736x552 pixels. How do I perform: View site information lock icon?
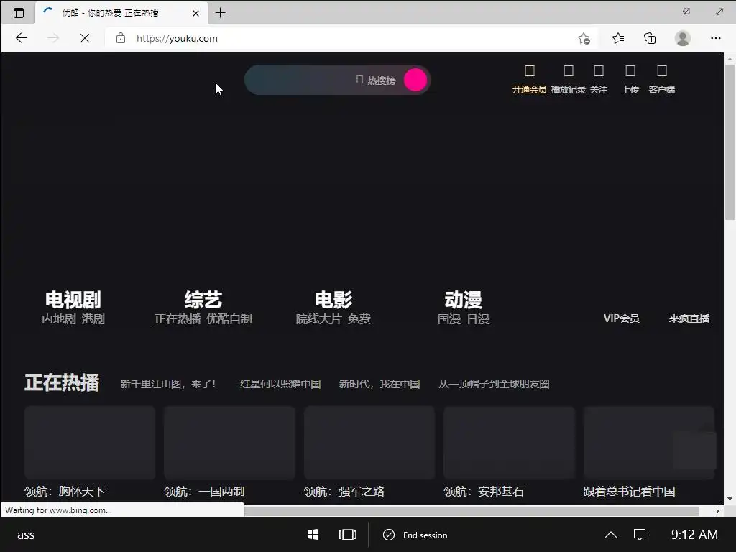pyautogui.click(x=121, y=38)
